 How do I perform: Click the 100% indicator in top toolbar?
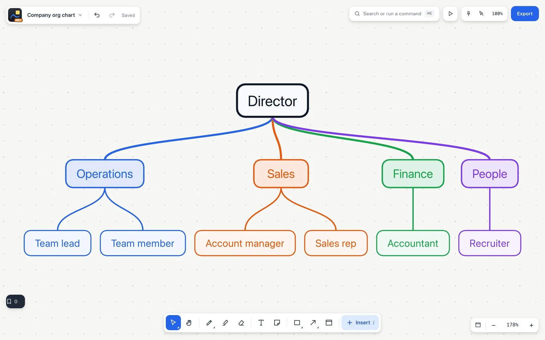tap(497, 13)
